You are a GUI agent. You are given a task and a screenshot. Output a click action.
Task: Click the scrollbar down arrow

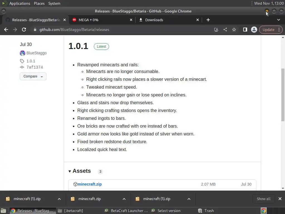click(x=283, y=188)
